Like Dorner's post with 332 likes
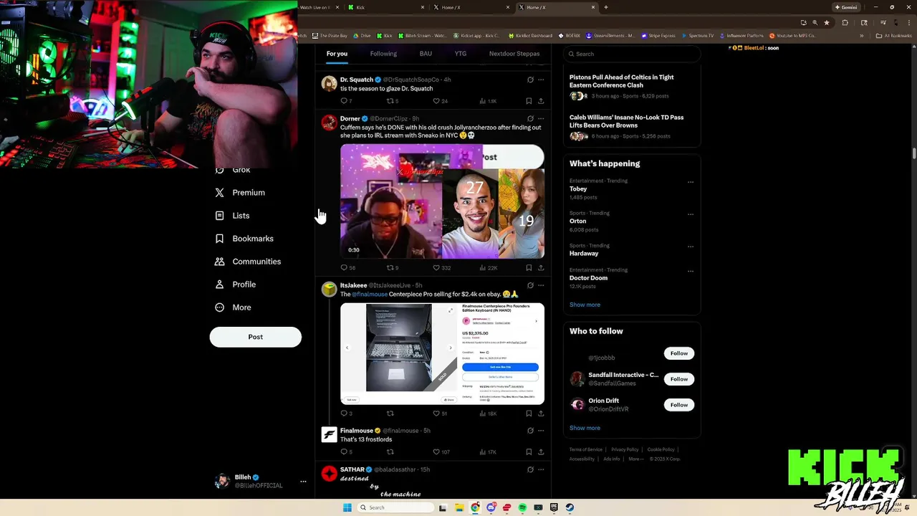917x516 pixels. (442, 268)
